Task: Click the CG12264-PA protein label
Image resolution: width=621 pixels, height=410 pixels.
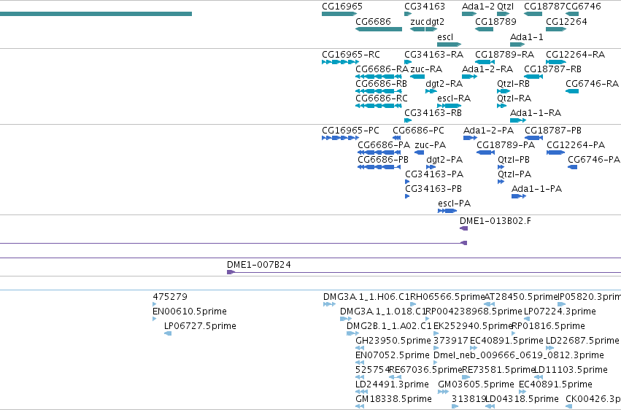Action: point(576,145)
